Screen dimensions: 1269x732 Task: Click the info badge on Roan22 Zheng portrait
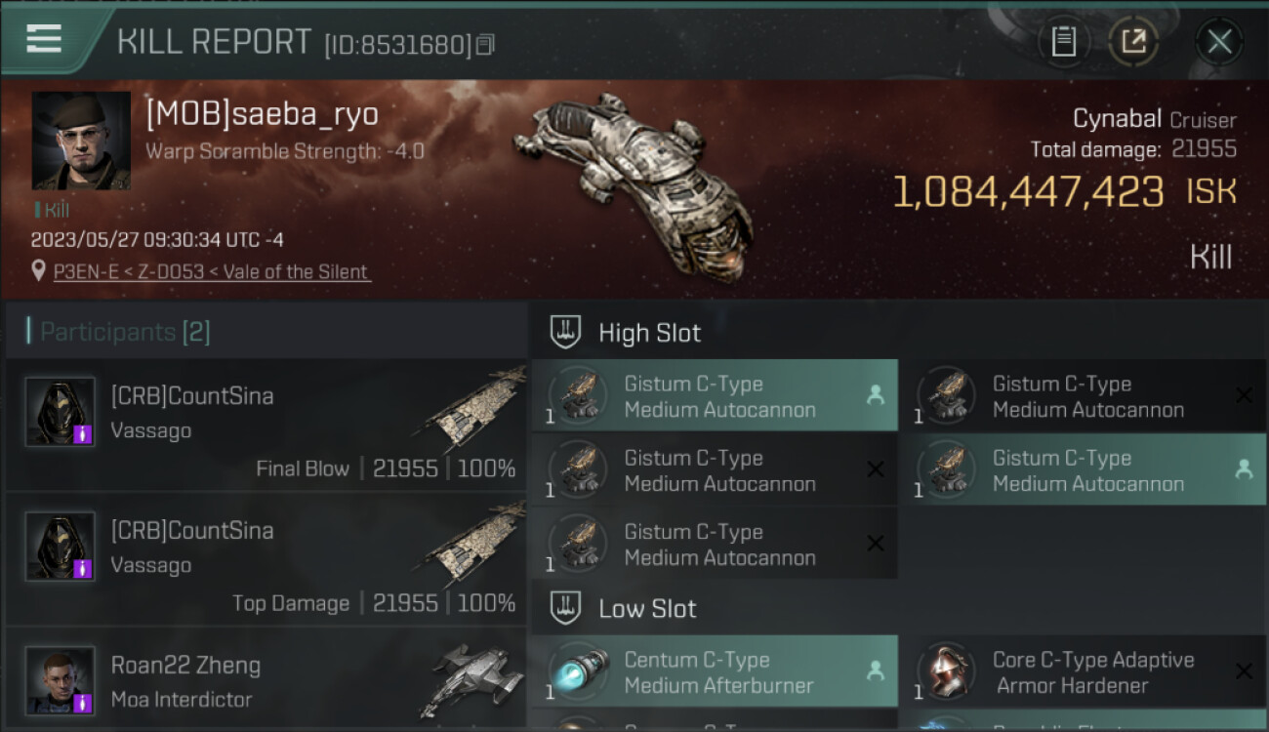tap(83, 703)
